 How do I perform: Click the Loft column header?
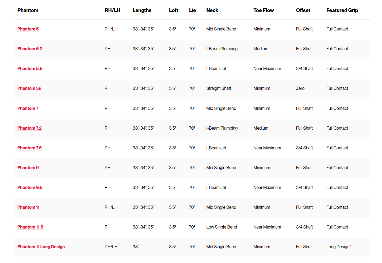pyautogui.click(x=173, y=10)
